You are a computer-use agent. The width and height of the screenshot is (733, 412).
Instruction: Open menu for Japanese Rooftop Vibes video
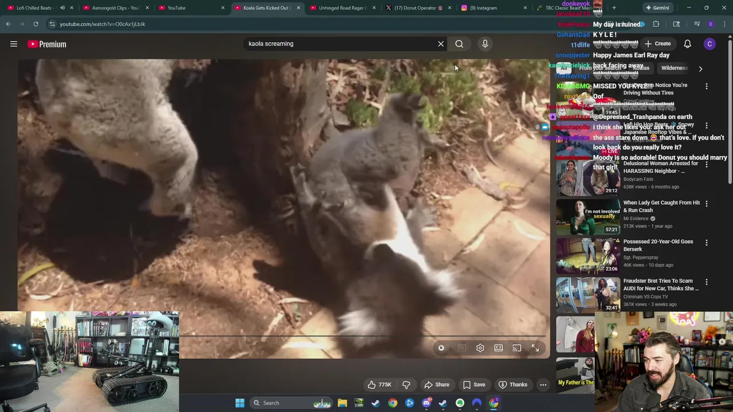[706, 125]
